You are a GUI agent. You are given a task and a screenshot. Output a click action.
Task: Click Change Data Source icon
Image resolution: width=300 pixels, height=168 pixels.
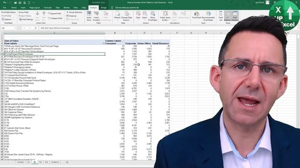(x=127, y=16)
